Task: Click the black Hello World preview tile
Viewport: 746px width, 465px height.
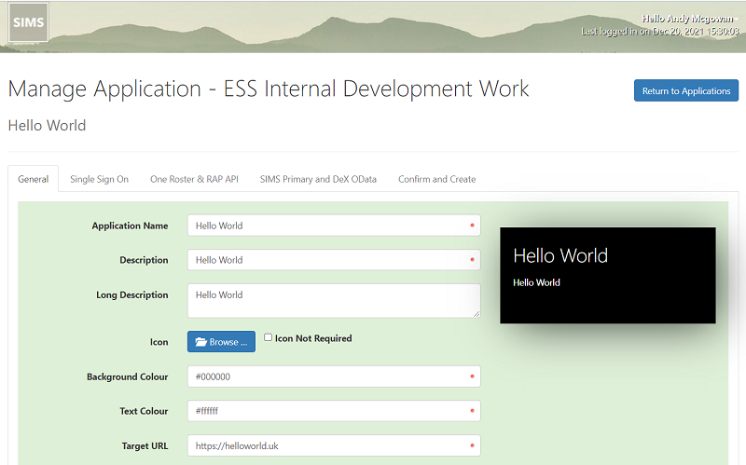Action: [608, 275]
